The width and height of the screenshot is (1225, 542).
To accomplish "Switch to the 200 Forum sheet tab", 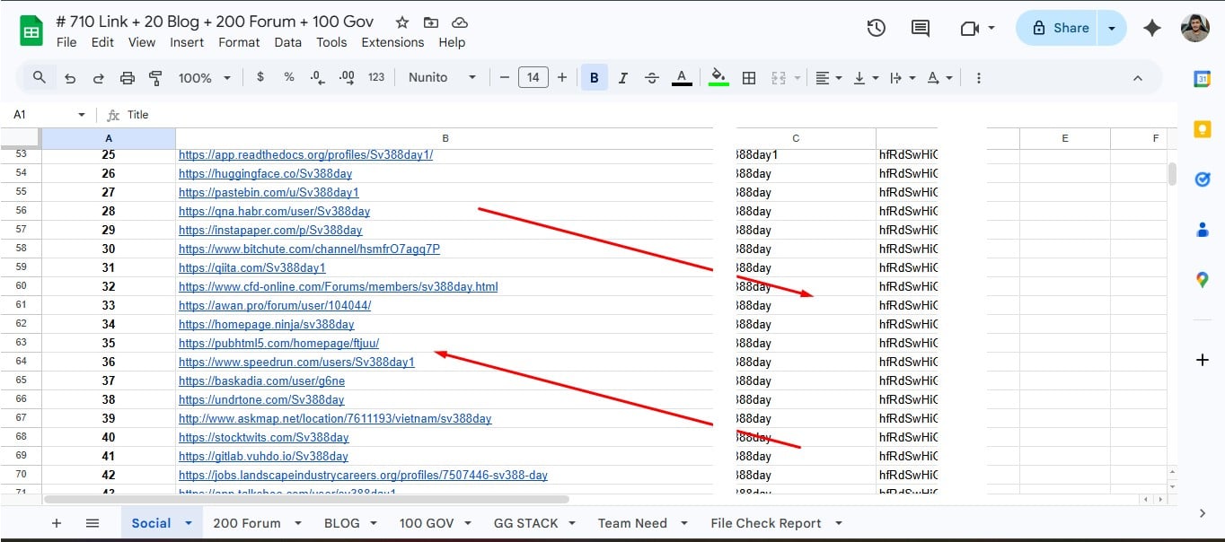I will [x=249, y=522].
